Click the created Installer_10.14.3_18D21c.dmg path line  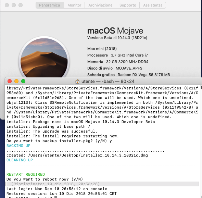pos(77,155)
